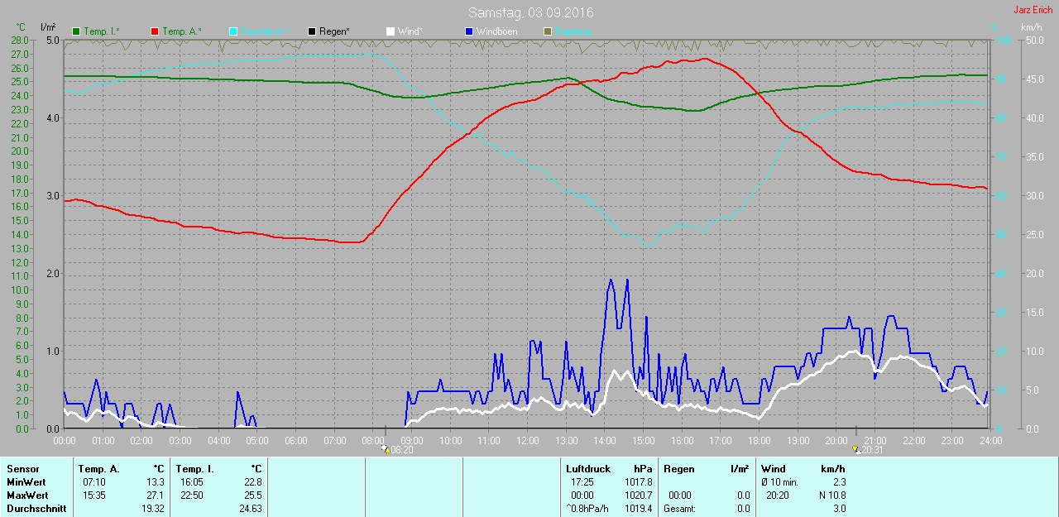
Task: Click the cyan Feuchte A. legend swatch
Action: (x=233, y=31)
